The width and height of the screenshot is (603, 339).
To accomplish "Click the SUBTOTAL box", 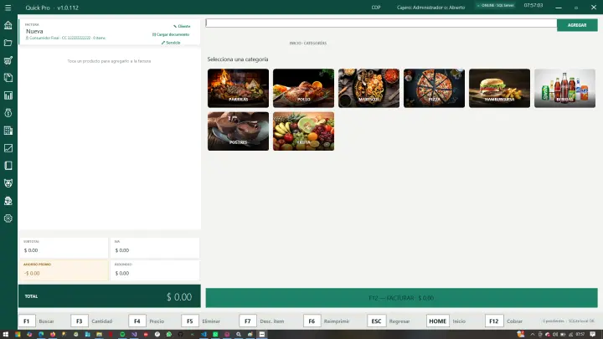I will click(x=64, y=248).
